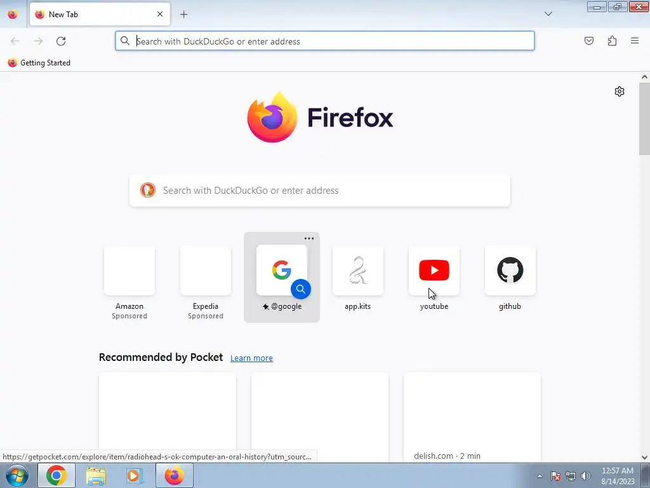Open the Save to Pocket icon
Screen dimensions: 650x488
point(588,41)
